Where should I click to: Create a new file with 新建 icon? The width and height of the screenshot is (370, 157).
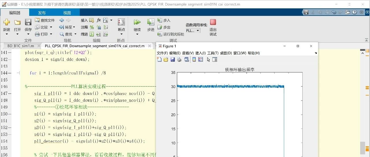click(x=6, y=23)
